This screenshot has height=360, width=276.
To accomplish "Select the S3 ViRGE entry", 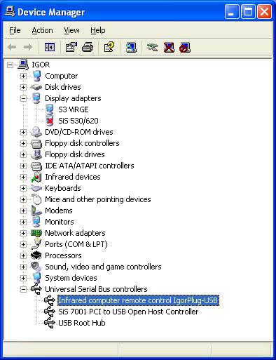I will pyautogui.click(x=74, y=109).
